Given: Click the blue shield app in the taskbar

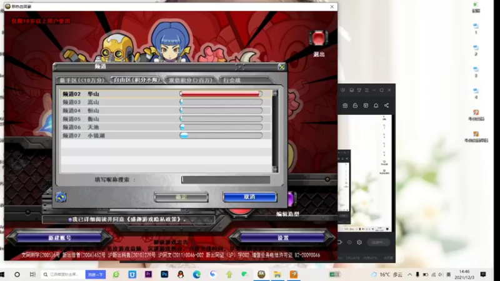Looking at the screenshot, I should (132, 274).
